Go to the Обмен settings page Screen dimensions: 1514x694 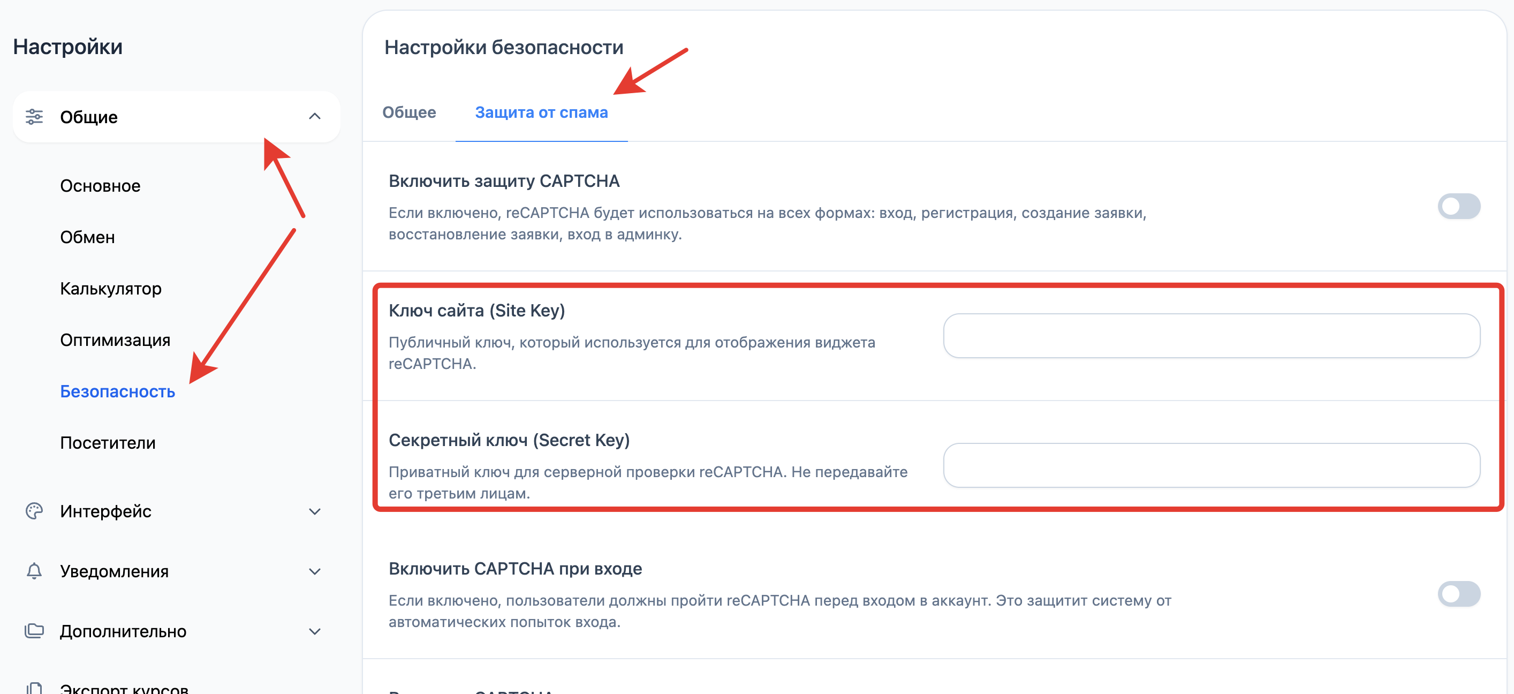pyautogui.click(x=88, y=237)
